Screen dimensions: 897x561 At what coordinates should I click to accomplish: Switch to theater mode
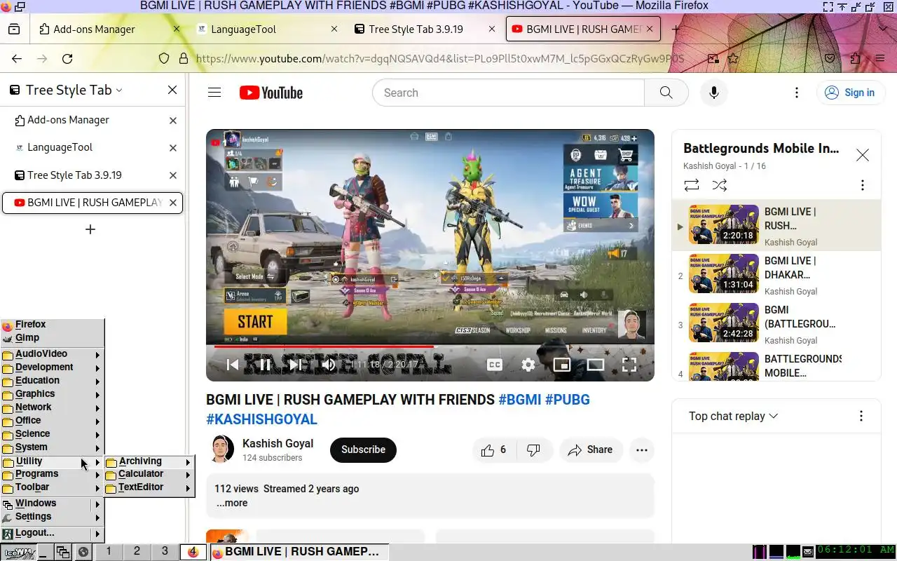pyautogui.click(x=595, y=364)
